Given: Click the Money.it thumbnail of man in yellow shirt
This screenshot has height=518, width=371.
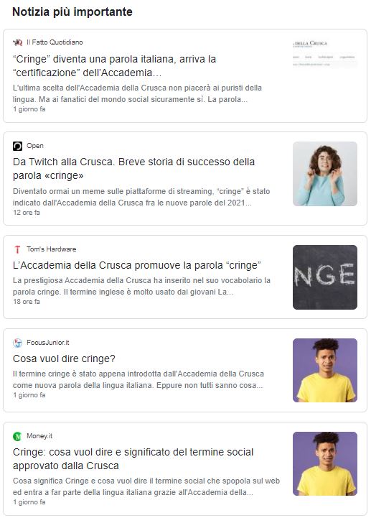Looking at the screenshot, I should (325, 464).
